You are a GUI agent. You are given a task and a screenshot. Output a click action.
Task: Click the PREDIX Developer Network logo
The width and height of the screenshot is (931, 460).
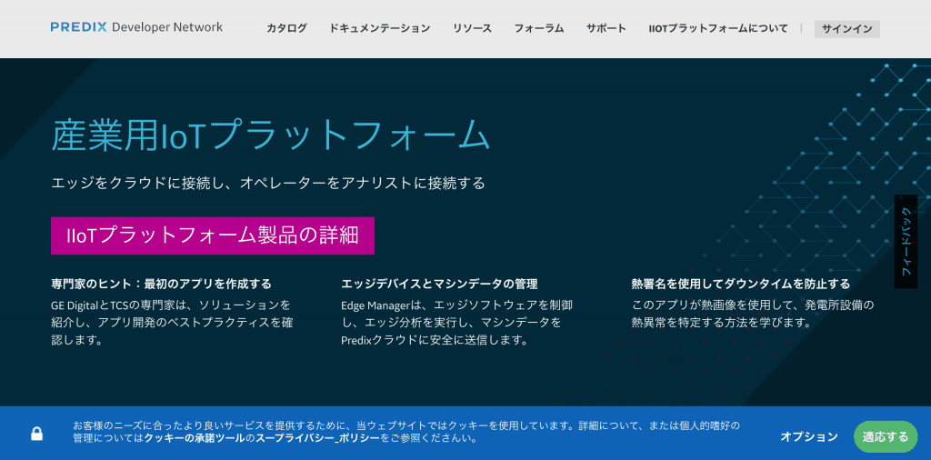[136, 27]
